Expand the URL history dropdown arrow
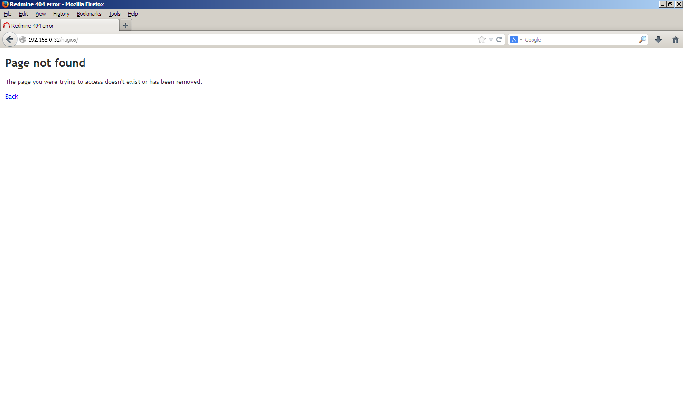The width and height of the screenshot is (683, 414). [491, 40]
